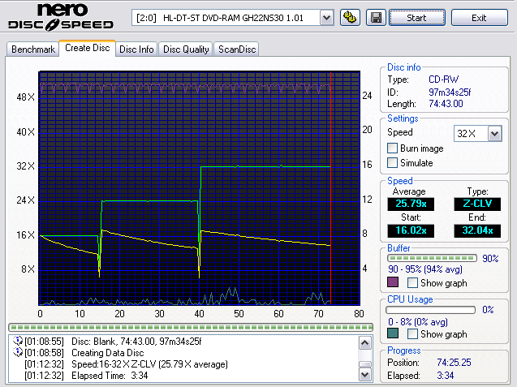The width and height of the screenshot is (517, 387).
Task: Enable the Burn image checkbox
Action: 393,148
